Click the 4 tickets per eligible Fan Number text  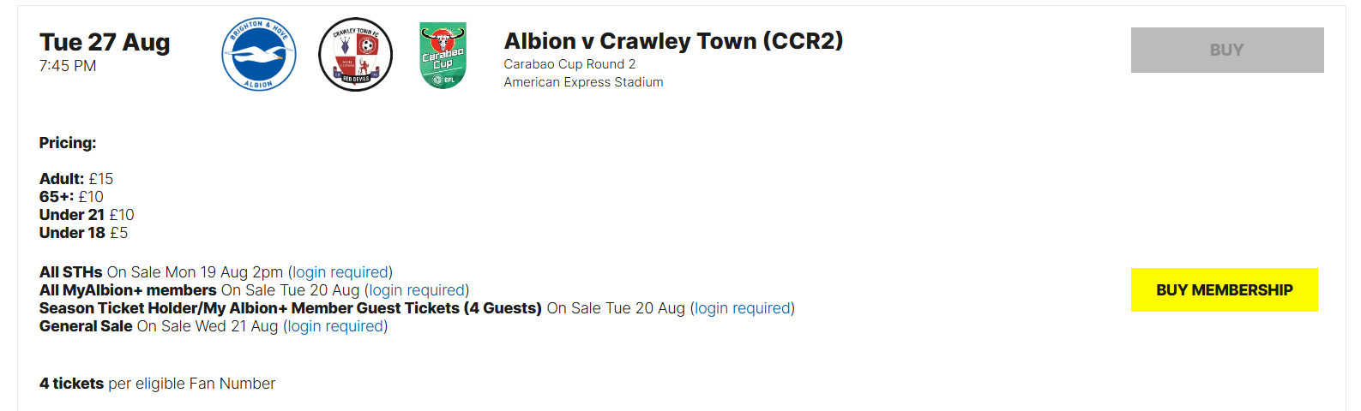click(157, 384)
